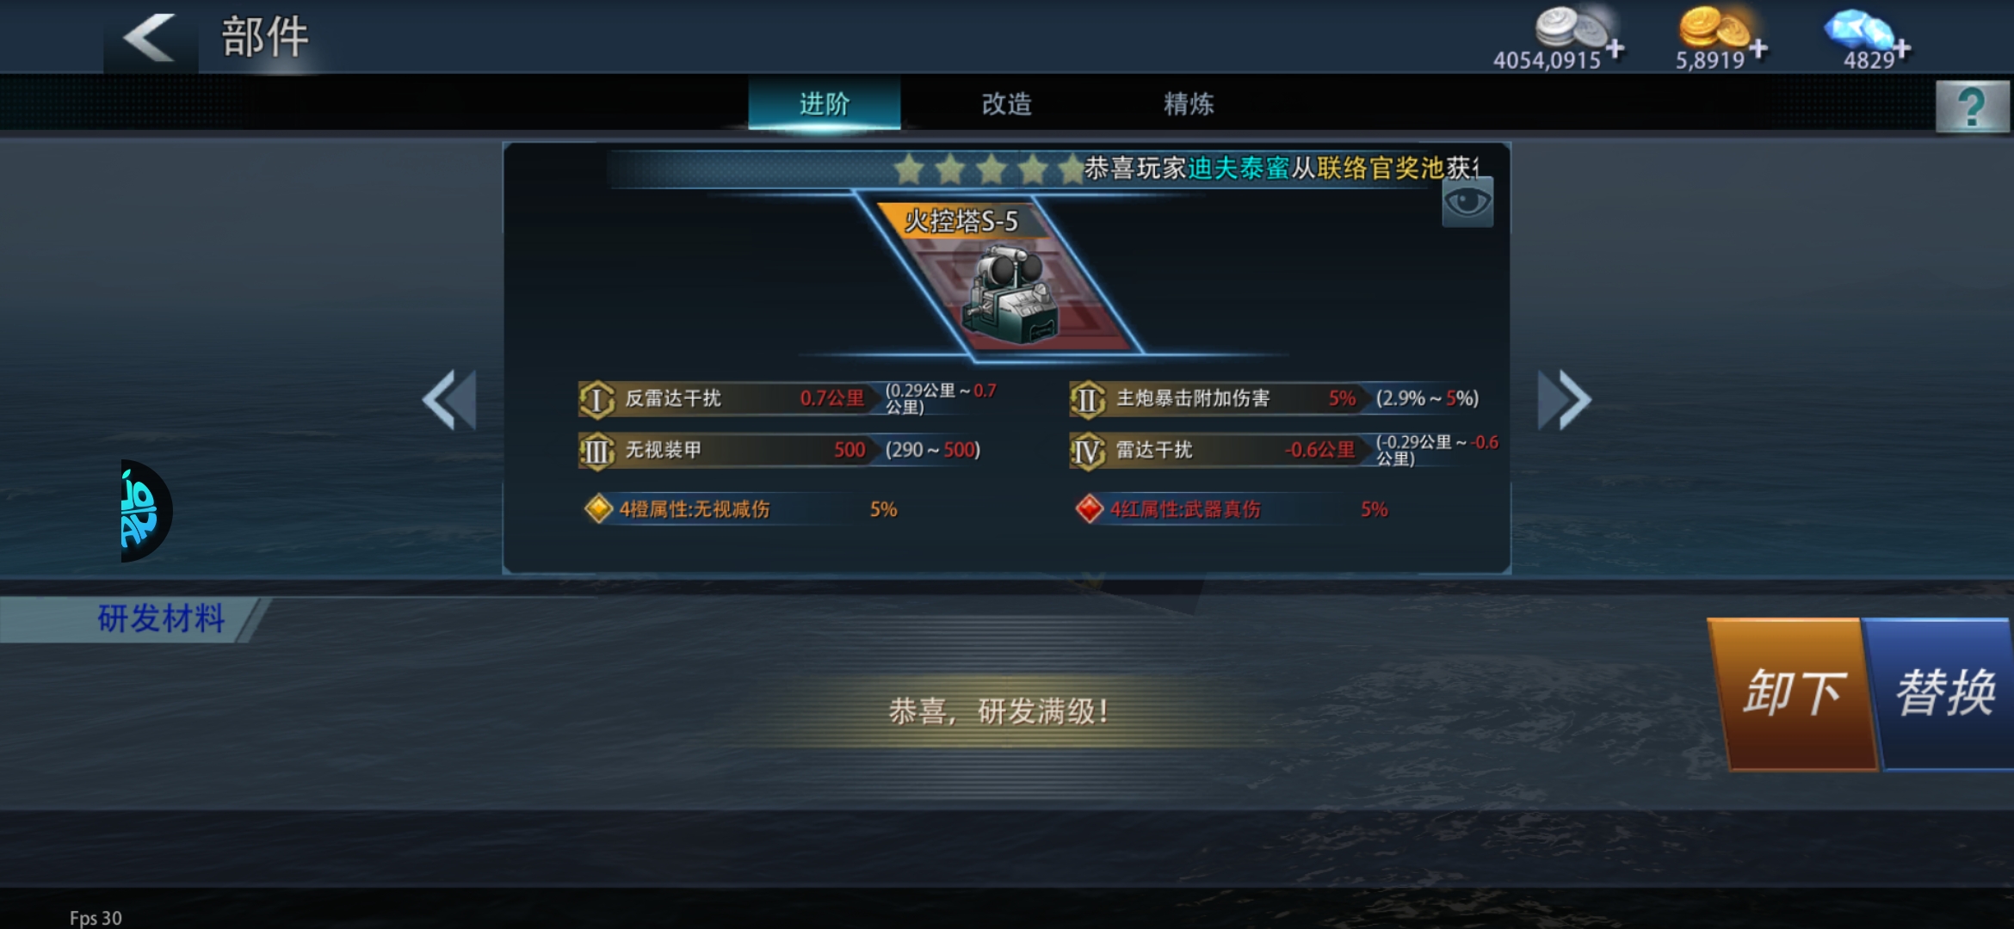Show previous component with left chevron
Screen dimensions: 2014x929
449,399
